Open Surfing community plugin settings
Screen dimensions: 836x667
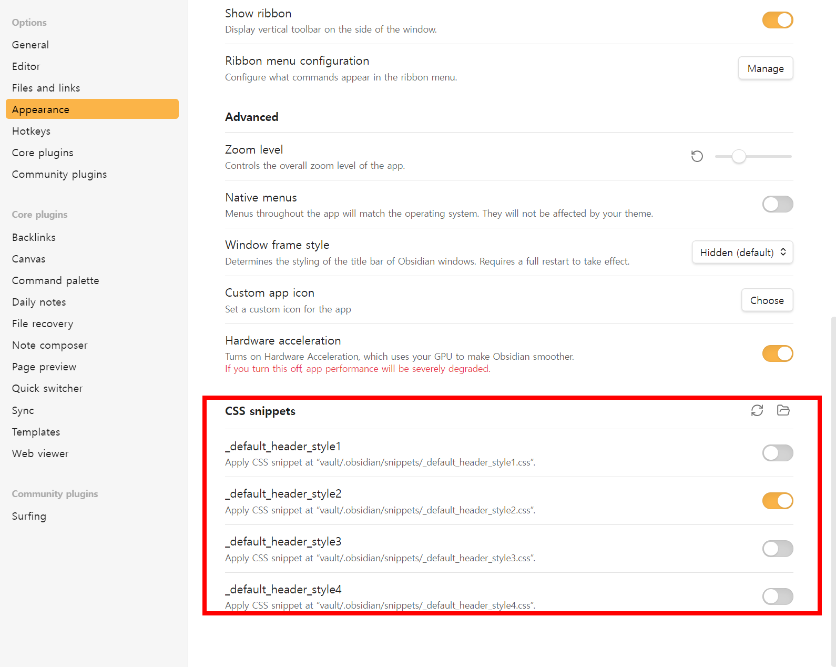click(92, 516)
